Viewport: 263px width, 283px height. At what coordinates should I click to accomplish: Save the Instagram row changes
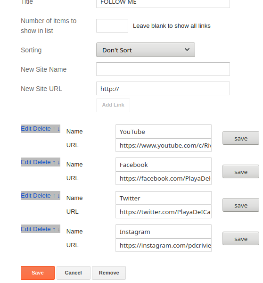click(x=241, y=238)
